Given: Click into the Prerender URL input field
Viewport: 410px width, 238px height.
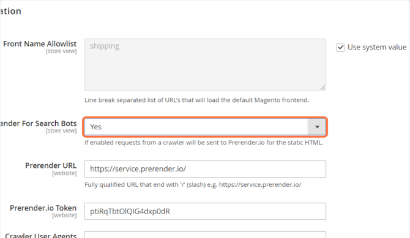Looking at the screenshot, I should pyautogui.click(x=205, y=169).
